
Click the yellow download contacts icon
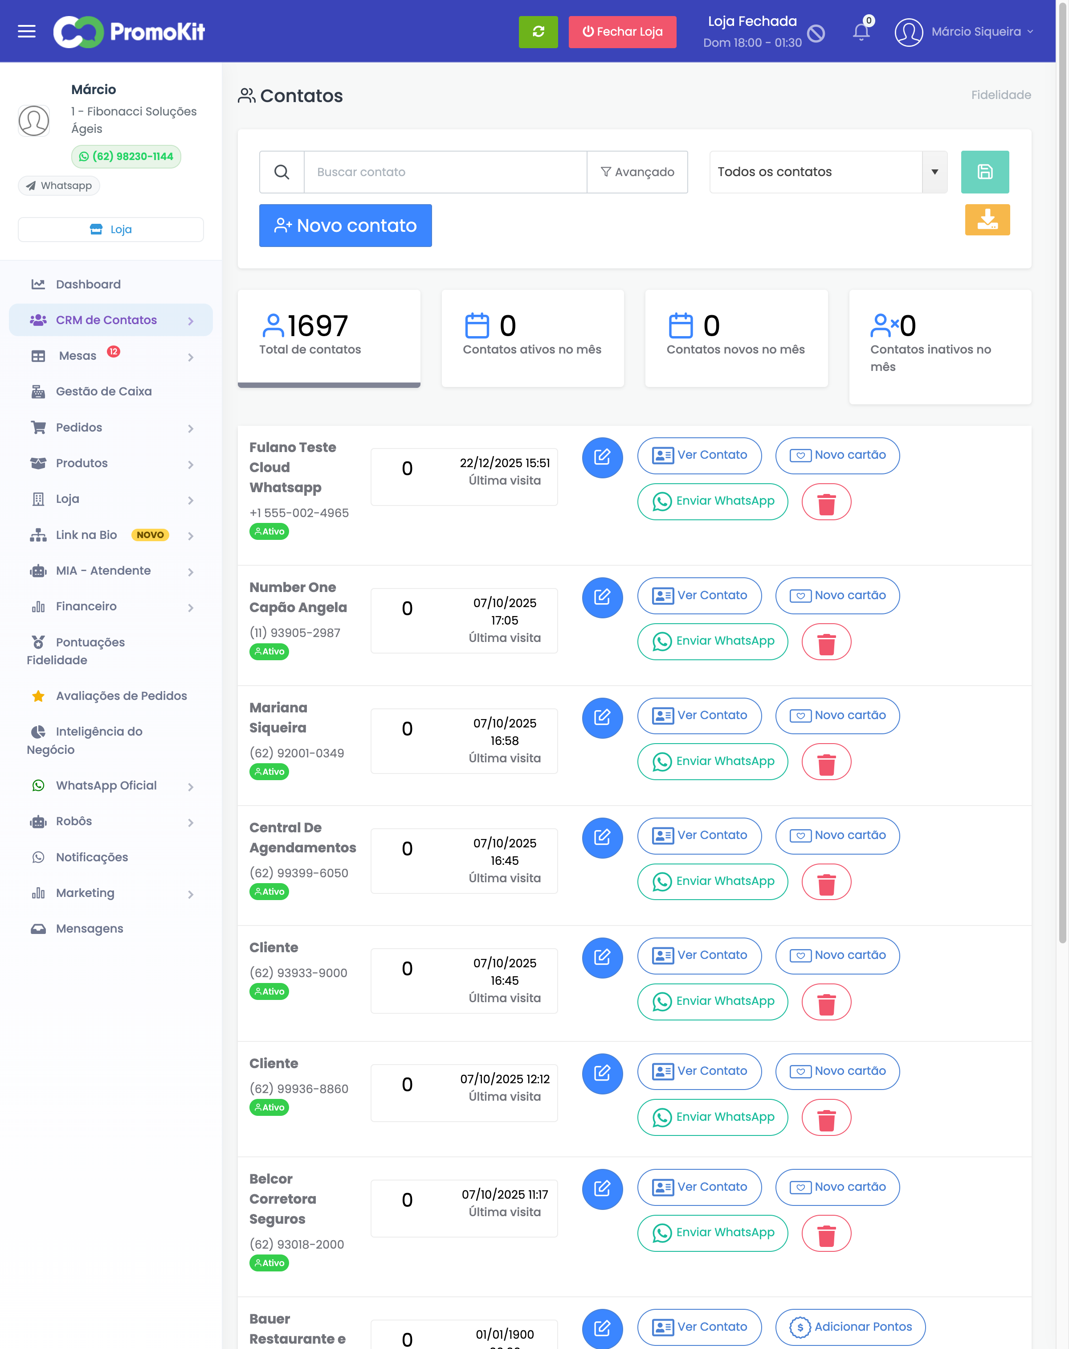(x=987, y=220)
